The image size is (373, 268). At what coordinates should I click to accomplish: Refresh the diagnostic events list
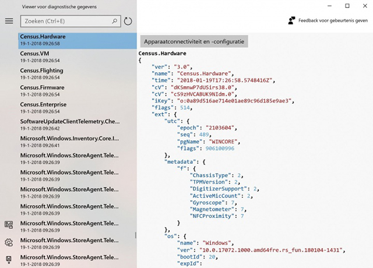pyautogui.click(x=128, y=22)
